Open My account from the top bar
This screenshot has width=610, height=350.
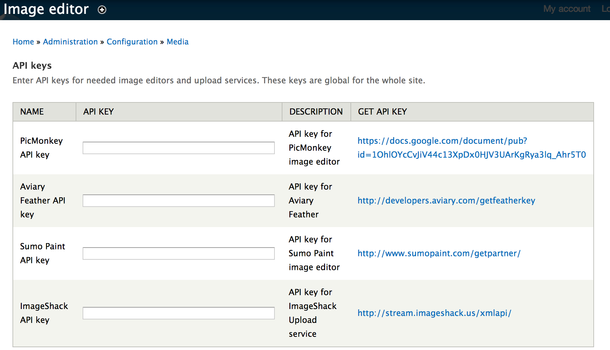click(566, 9)
